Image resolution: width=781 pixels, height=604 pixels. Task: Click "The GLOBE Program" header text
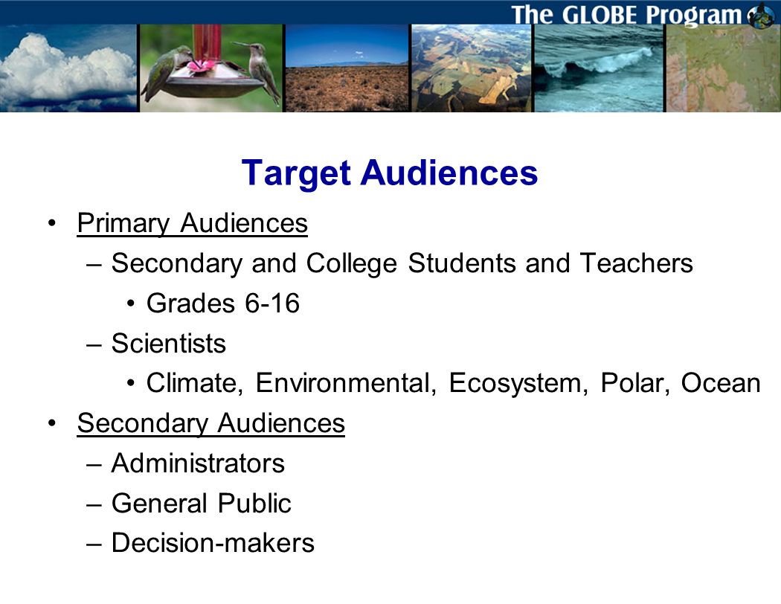point(627,14)
